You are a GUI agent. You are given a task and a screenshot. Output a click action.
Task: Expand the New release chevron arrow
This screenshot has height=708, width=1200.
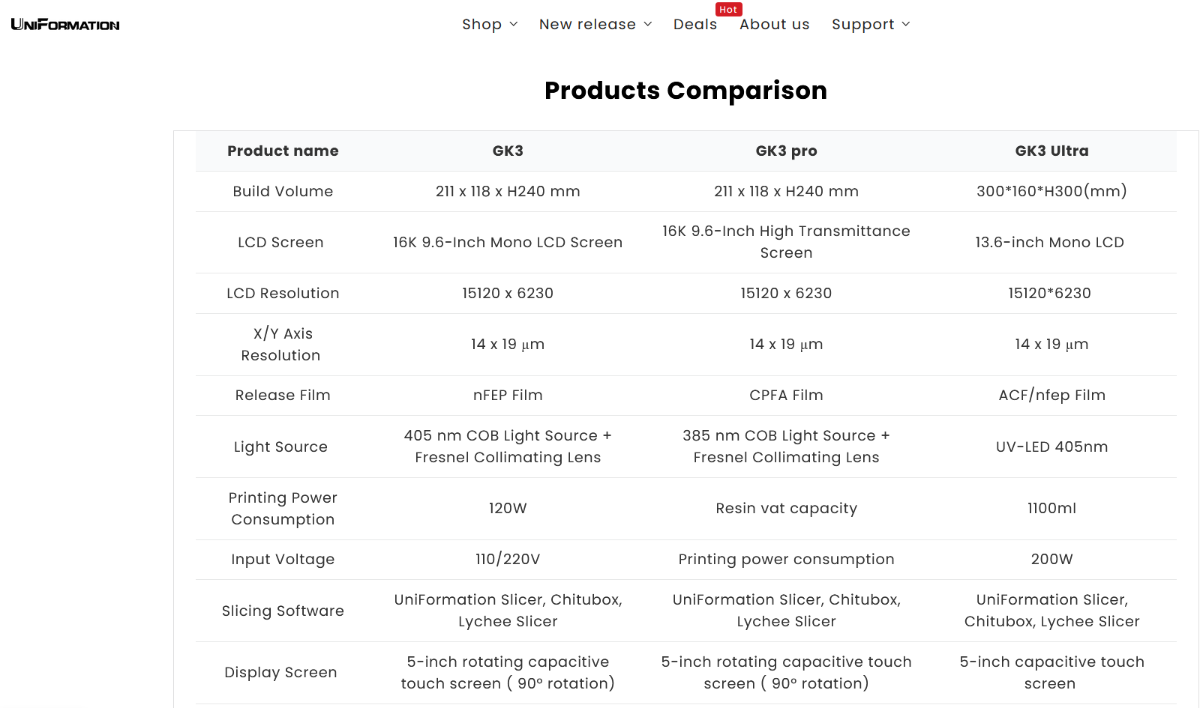[648, 25]
